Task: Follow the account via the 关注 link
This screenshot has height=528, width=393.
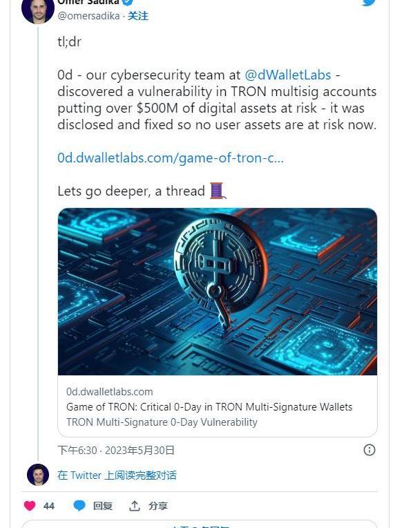Action: 137,16
